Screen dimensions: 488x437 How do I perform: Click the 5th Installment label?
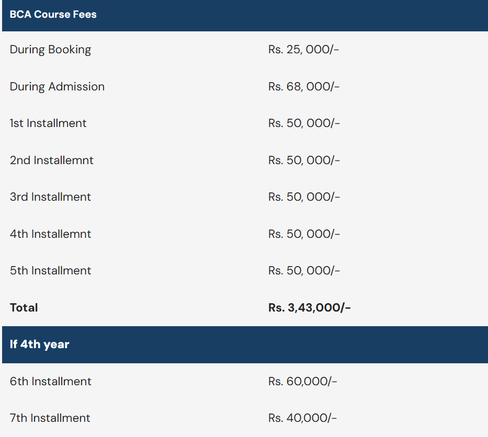click(x=50, y=271)
